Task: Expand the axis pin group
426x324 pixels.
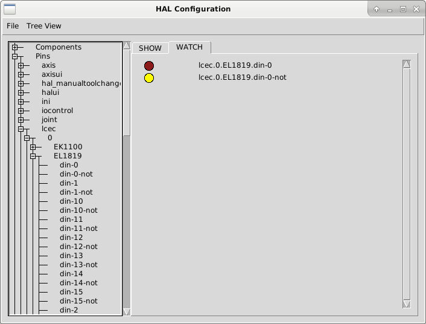Action: pos(21,66)
